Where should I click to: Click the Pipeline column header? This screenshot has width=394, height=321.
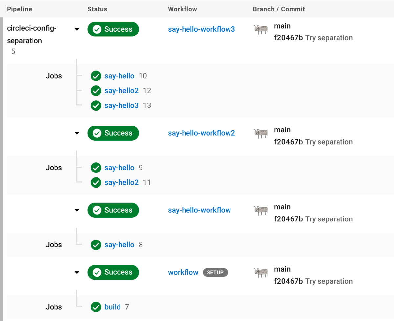point(19,9)
